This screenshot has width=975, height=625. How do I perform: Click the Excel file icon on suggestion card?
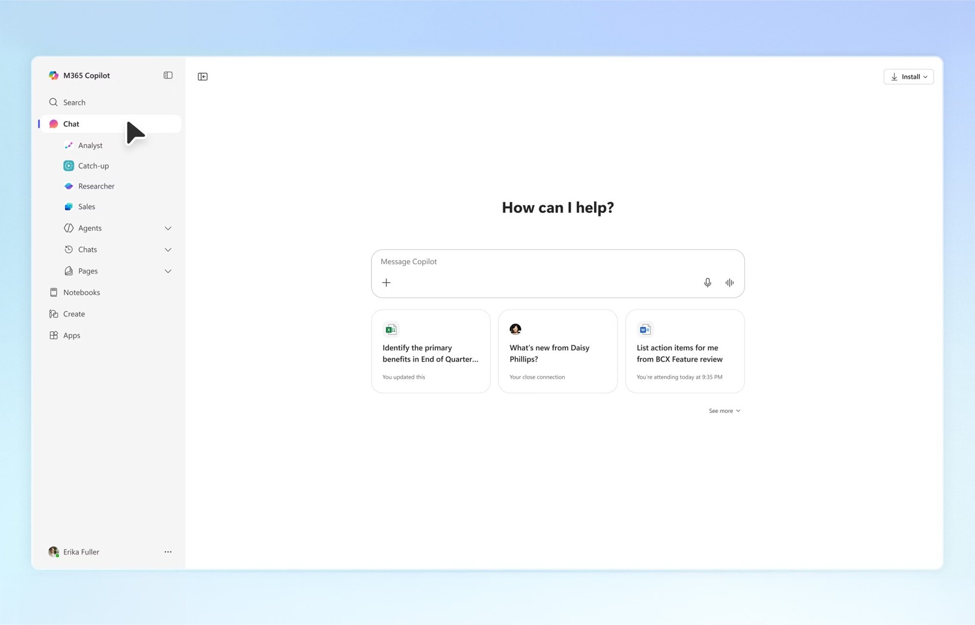[391, 330]
